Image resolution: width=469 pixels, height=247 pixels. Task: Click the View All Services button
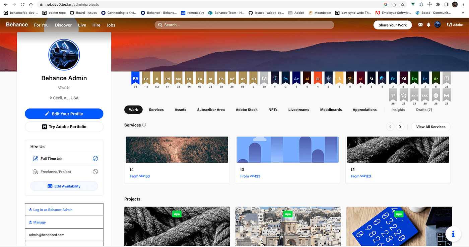(430, 127)
